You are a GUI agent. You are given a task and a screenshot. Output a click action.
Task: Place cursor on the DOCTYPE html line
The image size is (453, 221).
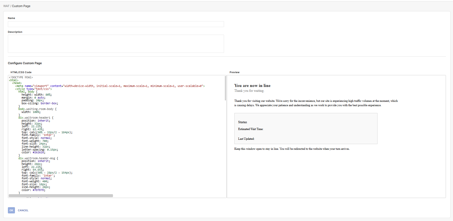coord(21,77)
